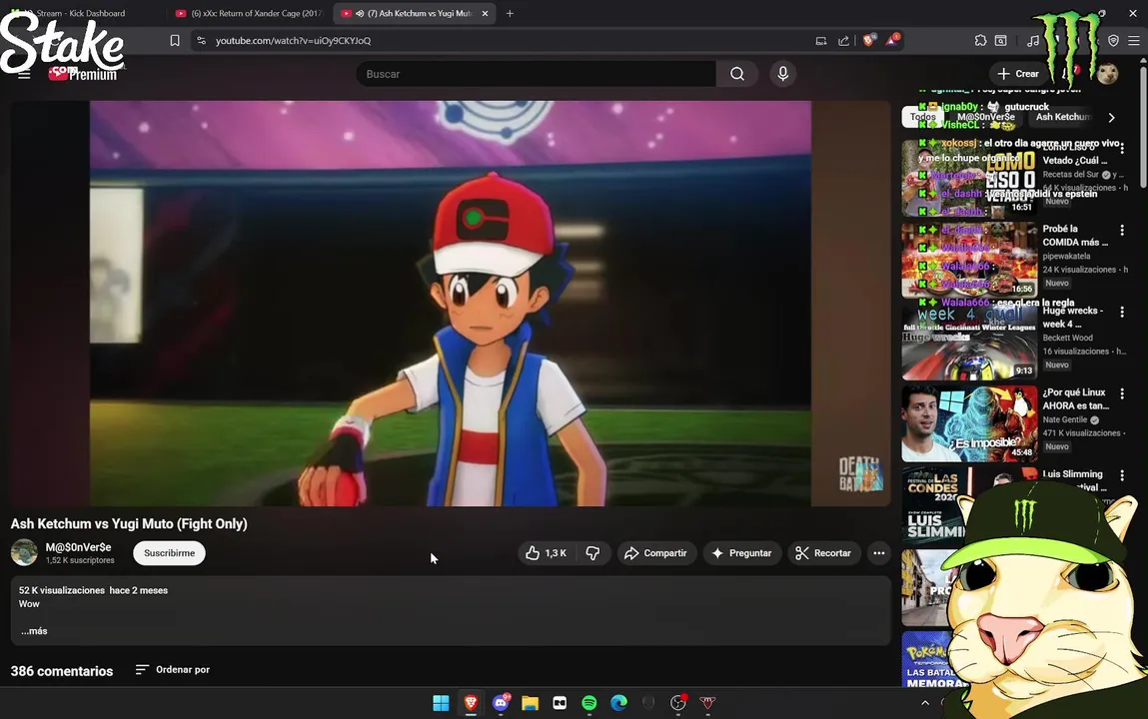Open options for 'Huge wrecks - week 4' video
1148x719 pixels.
click(x=1122, y=313)
